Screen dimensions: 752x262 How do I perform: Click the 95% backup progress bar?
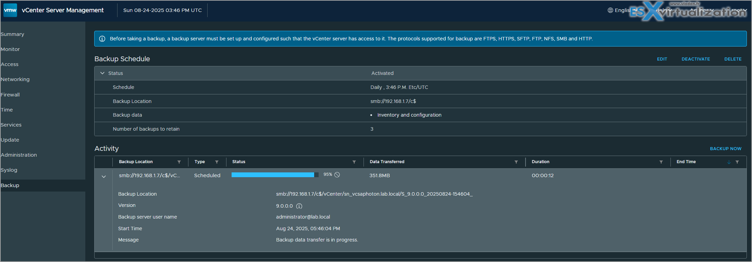pyautogui.click(x=275, y=175)
